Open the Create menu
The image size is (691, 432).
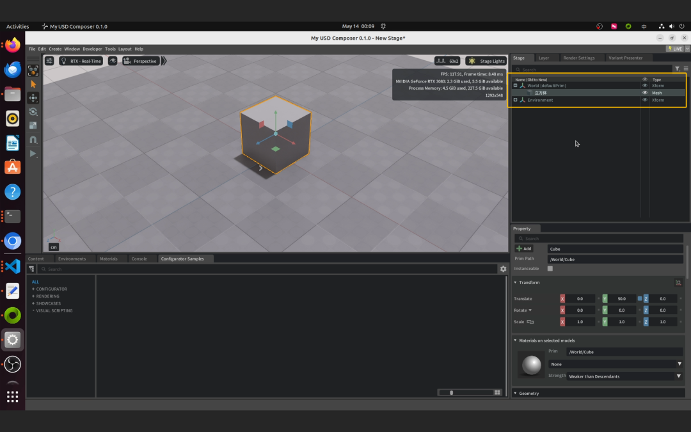[55, 49]
